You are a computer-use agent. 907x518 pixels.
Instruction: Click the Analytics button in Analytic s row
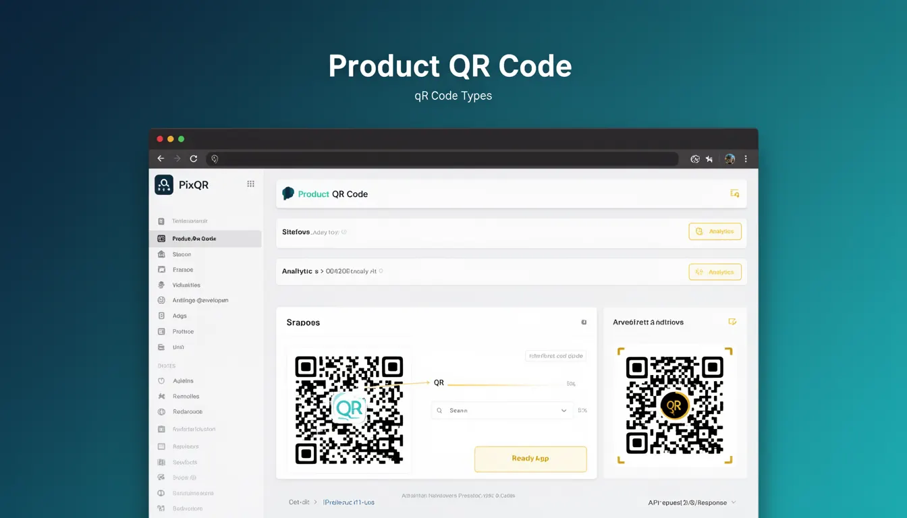point(715,272)
